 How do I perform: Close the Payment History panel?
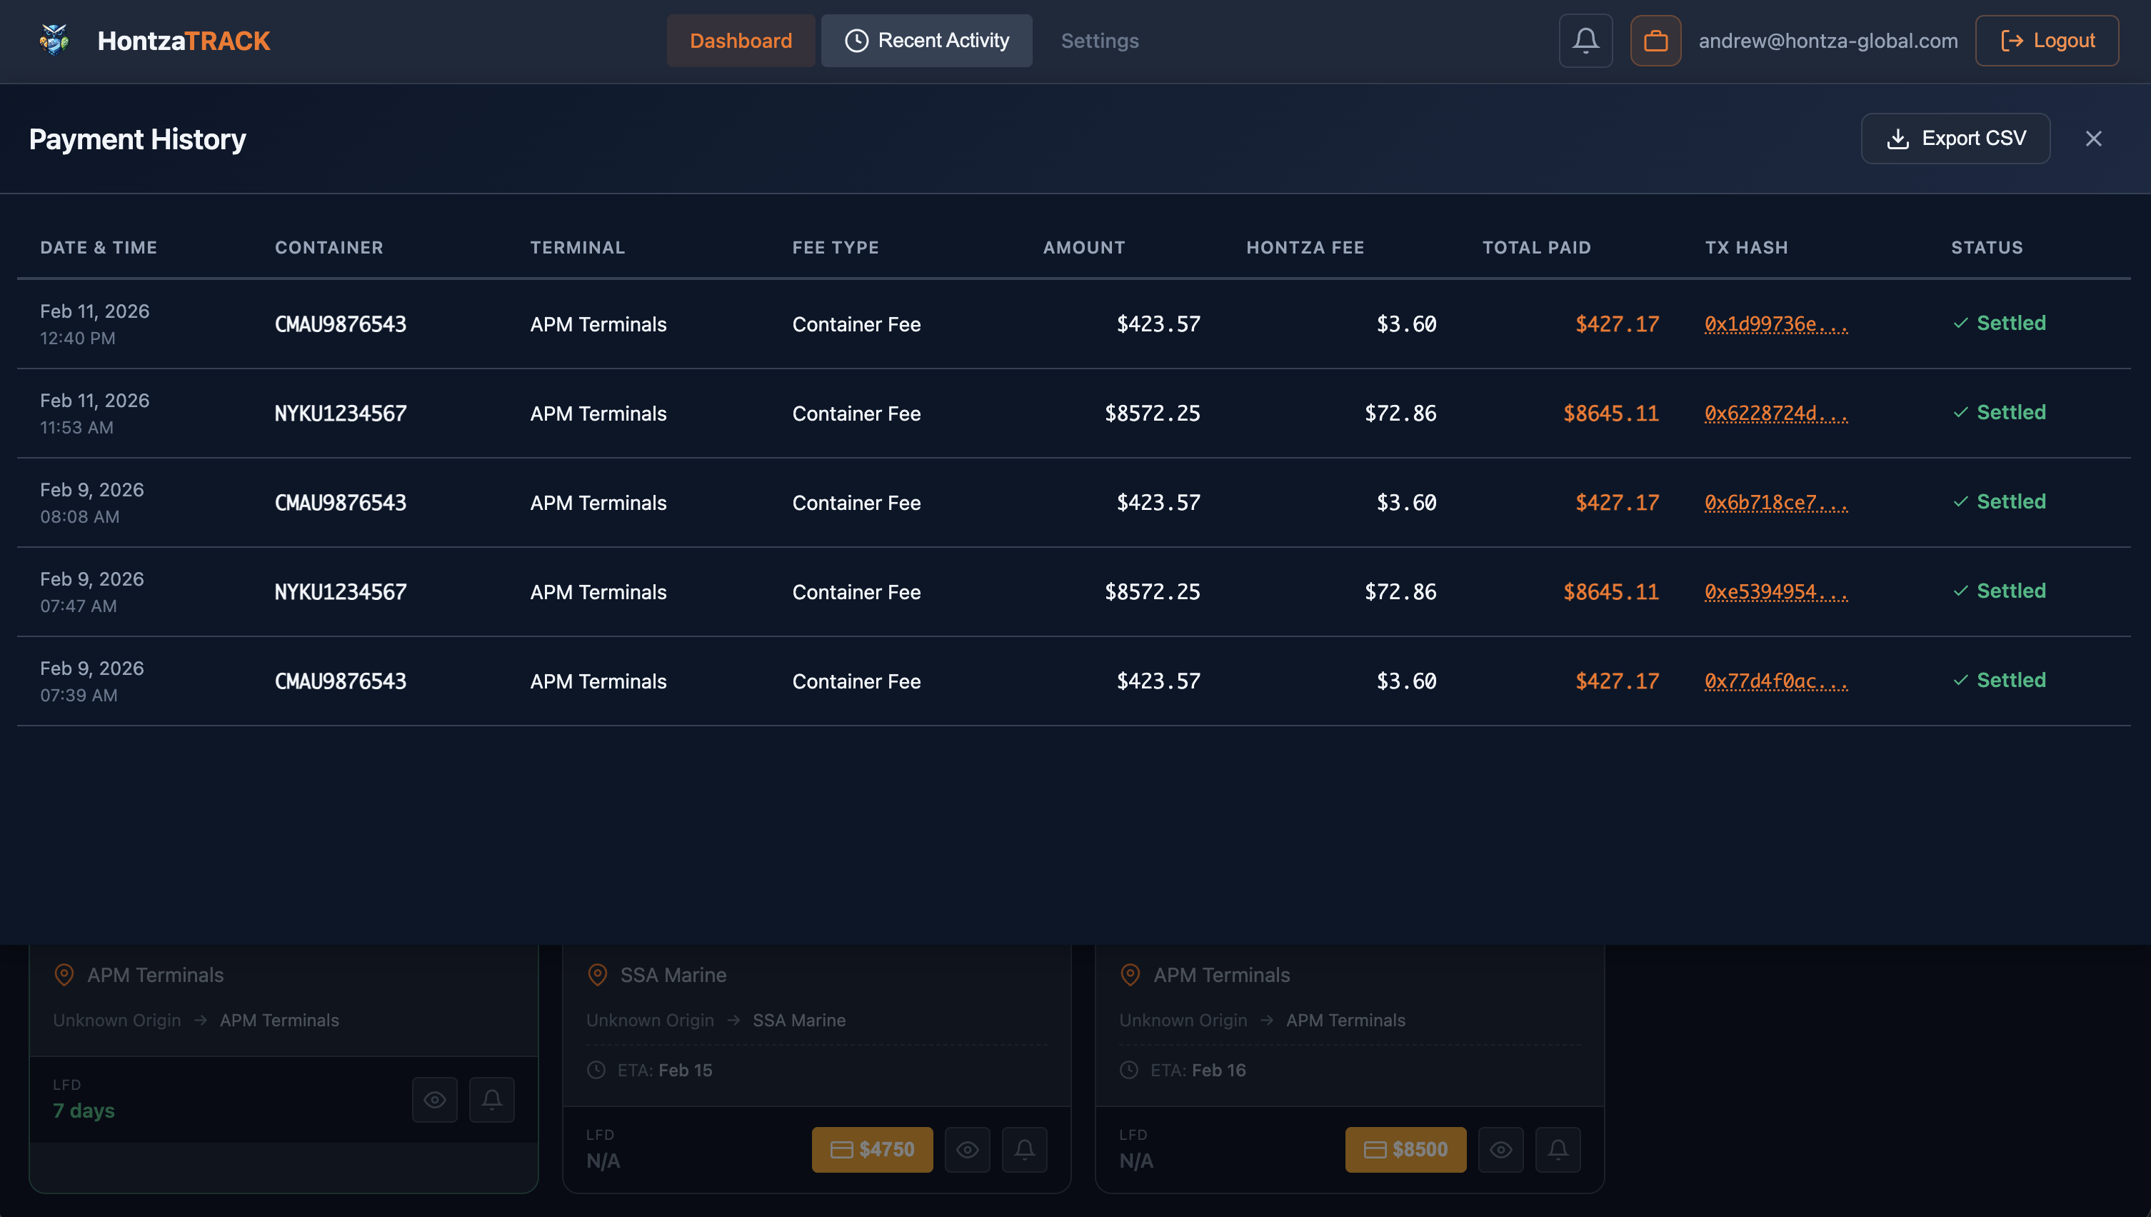pyautogui.click(x=2093, y=138)
